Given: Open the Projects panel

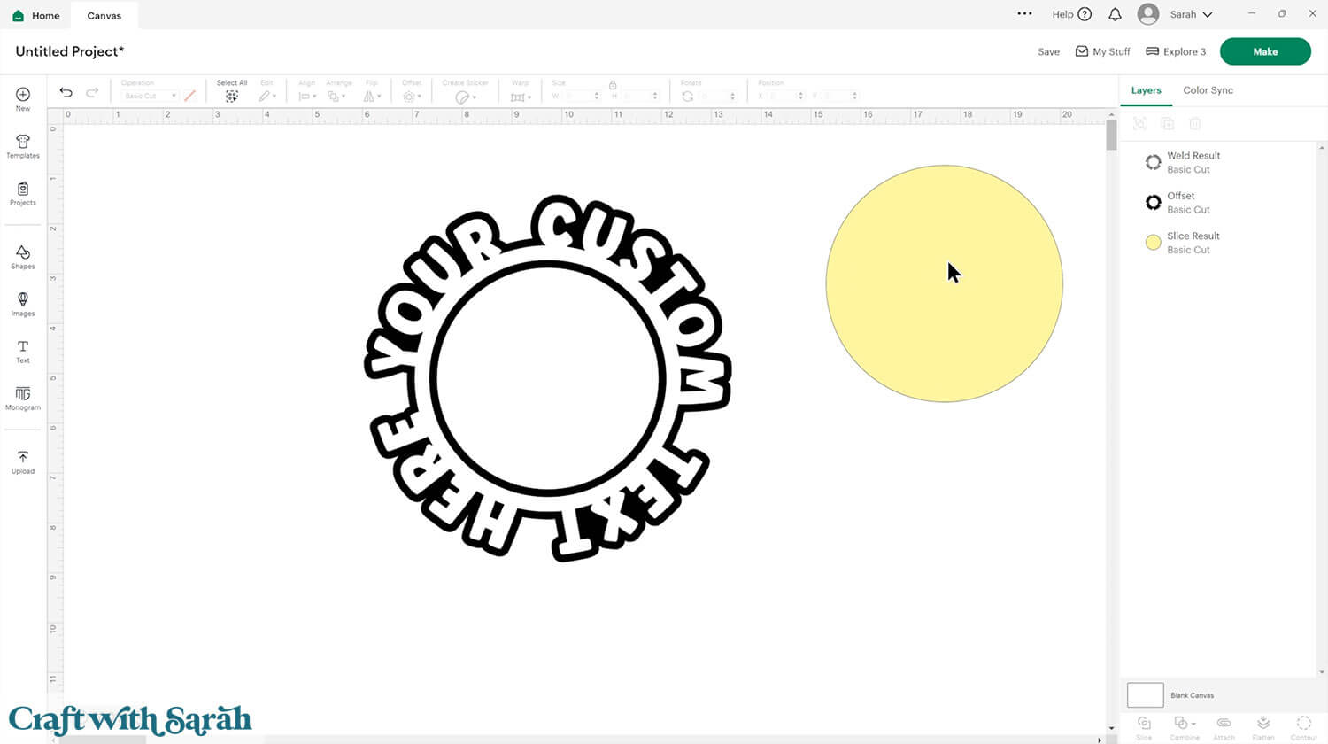Looking at the screenshot, I should pyautogui.click(x=23, y=193).
